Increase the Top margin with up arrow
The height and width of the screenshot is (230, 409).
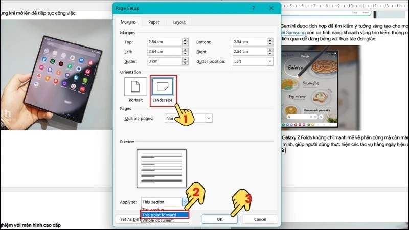point(185,40)
